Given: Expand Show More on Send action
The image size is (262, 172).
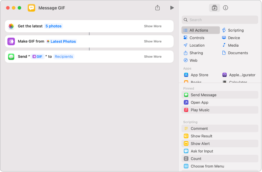Looking at the screenshot, I should click(x=153, y=56).
